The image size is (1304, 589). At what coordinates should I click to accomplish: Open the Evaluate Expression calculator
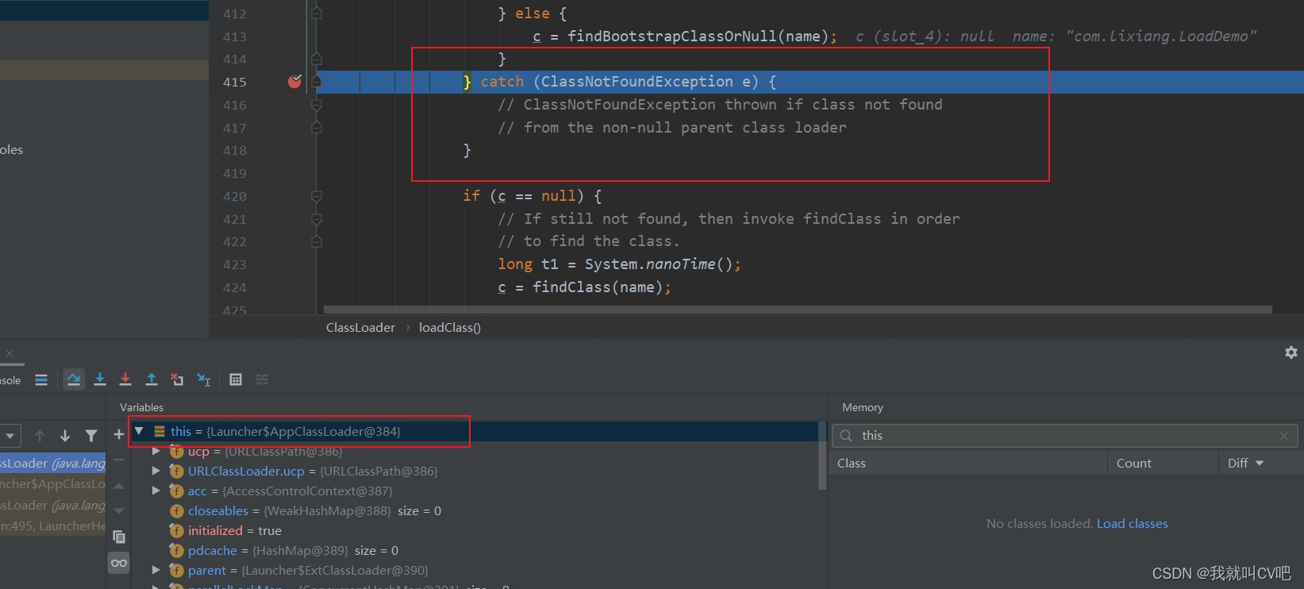[236, 379]
